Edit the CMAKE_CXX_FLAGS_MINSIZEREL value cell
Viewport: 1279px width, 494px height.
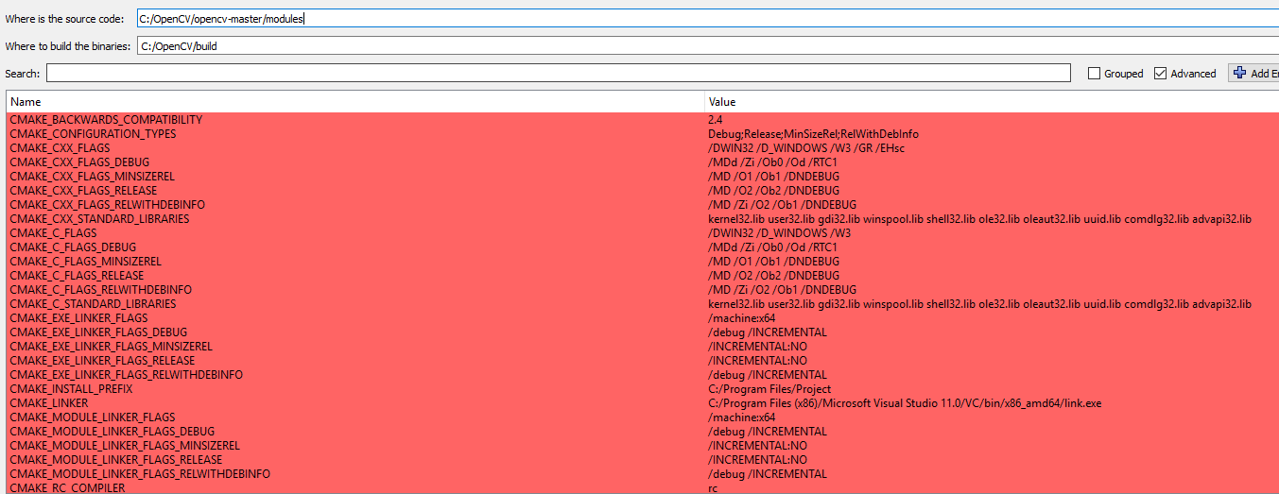(992, 177)
